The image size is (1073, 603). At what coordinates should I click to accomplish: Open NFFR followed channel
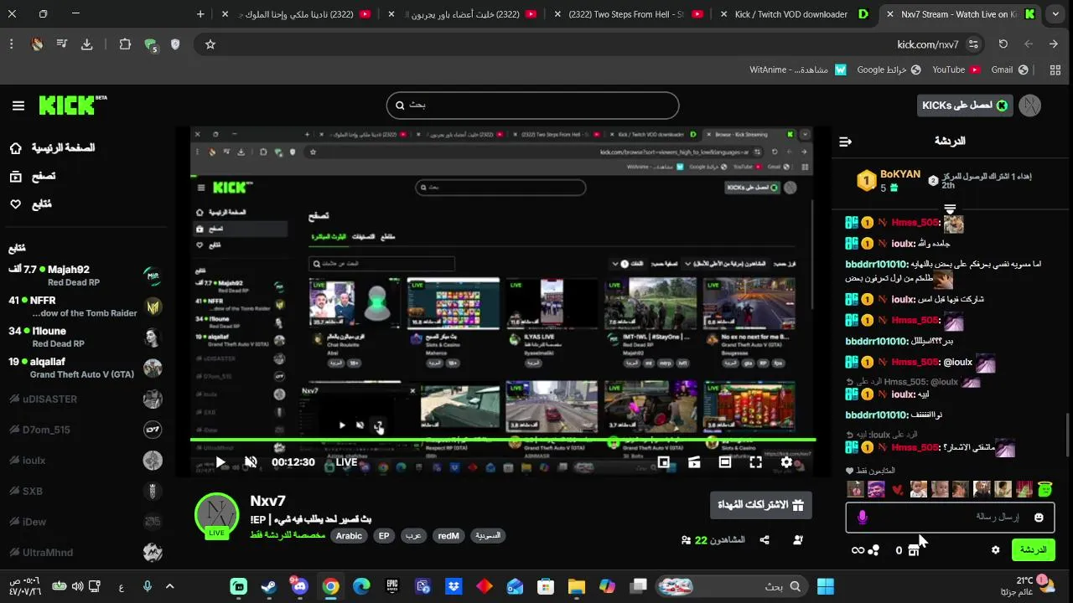pos(84,307)
